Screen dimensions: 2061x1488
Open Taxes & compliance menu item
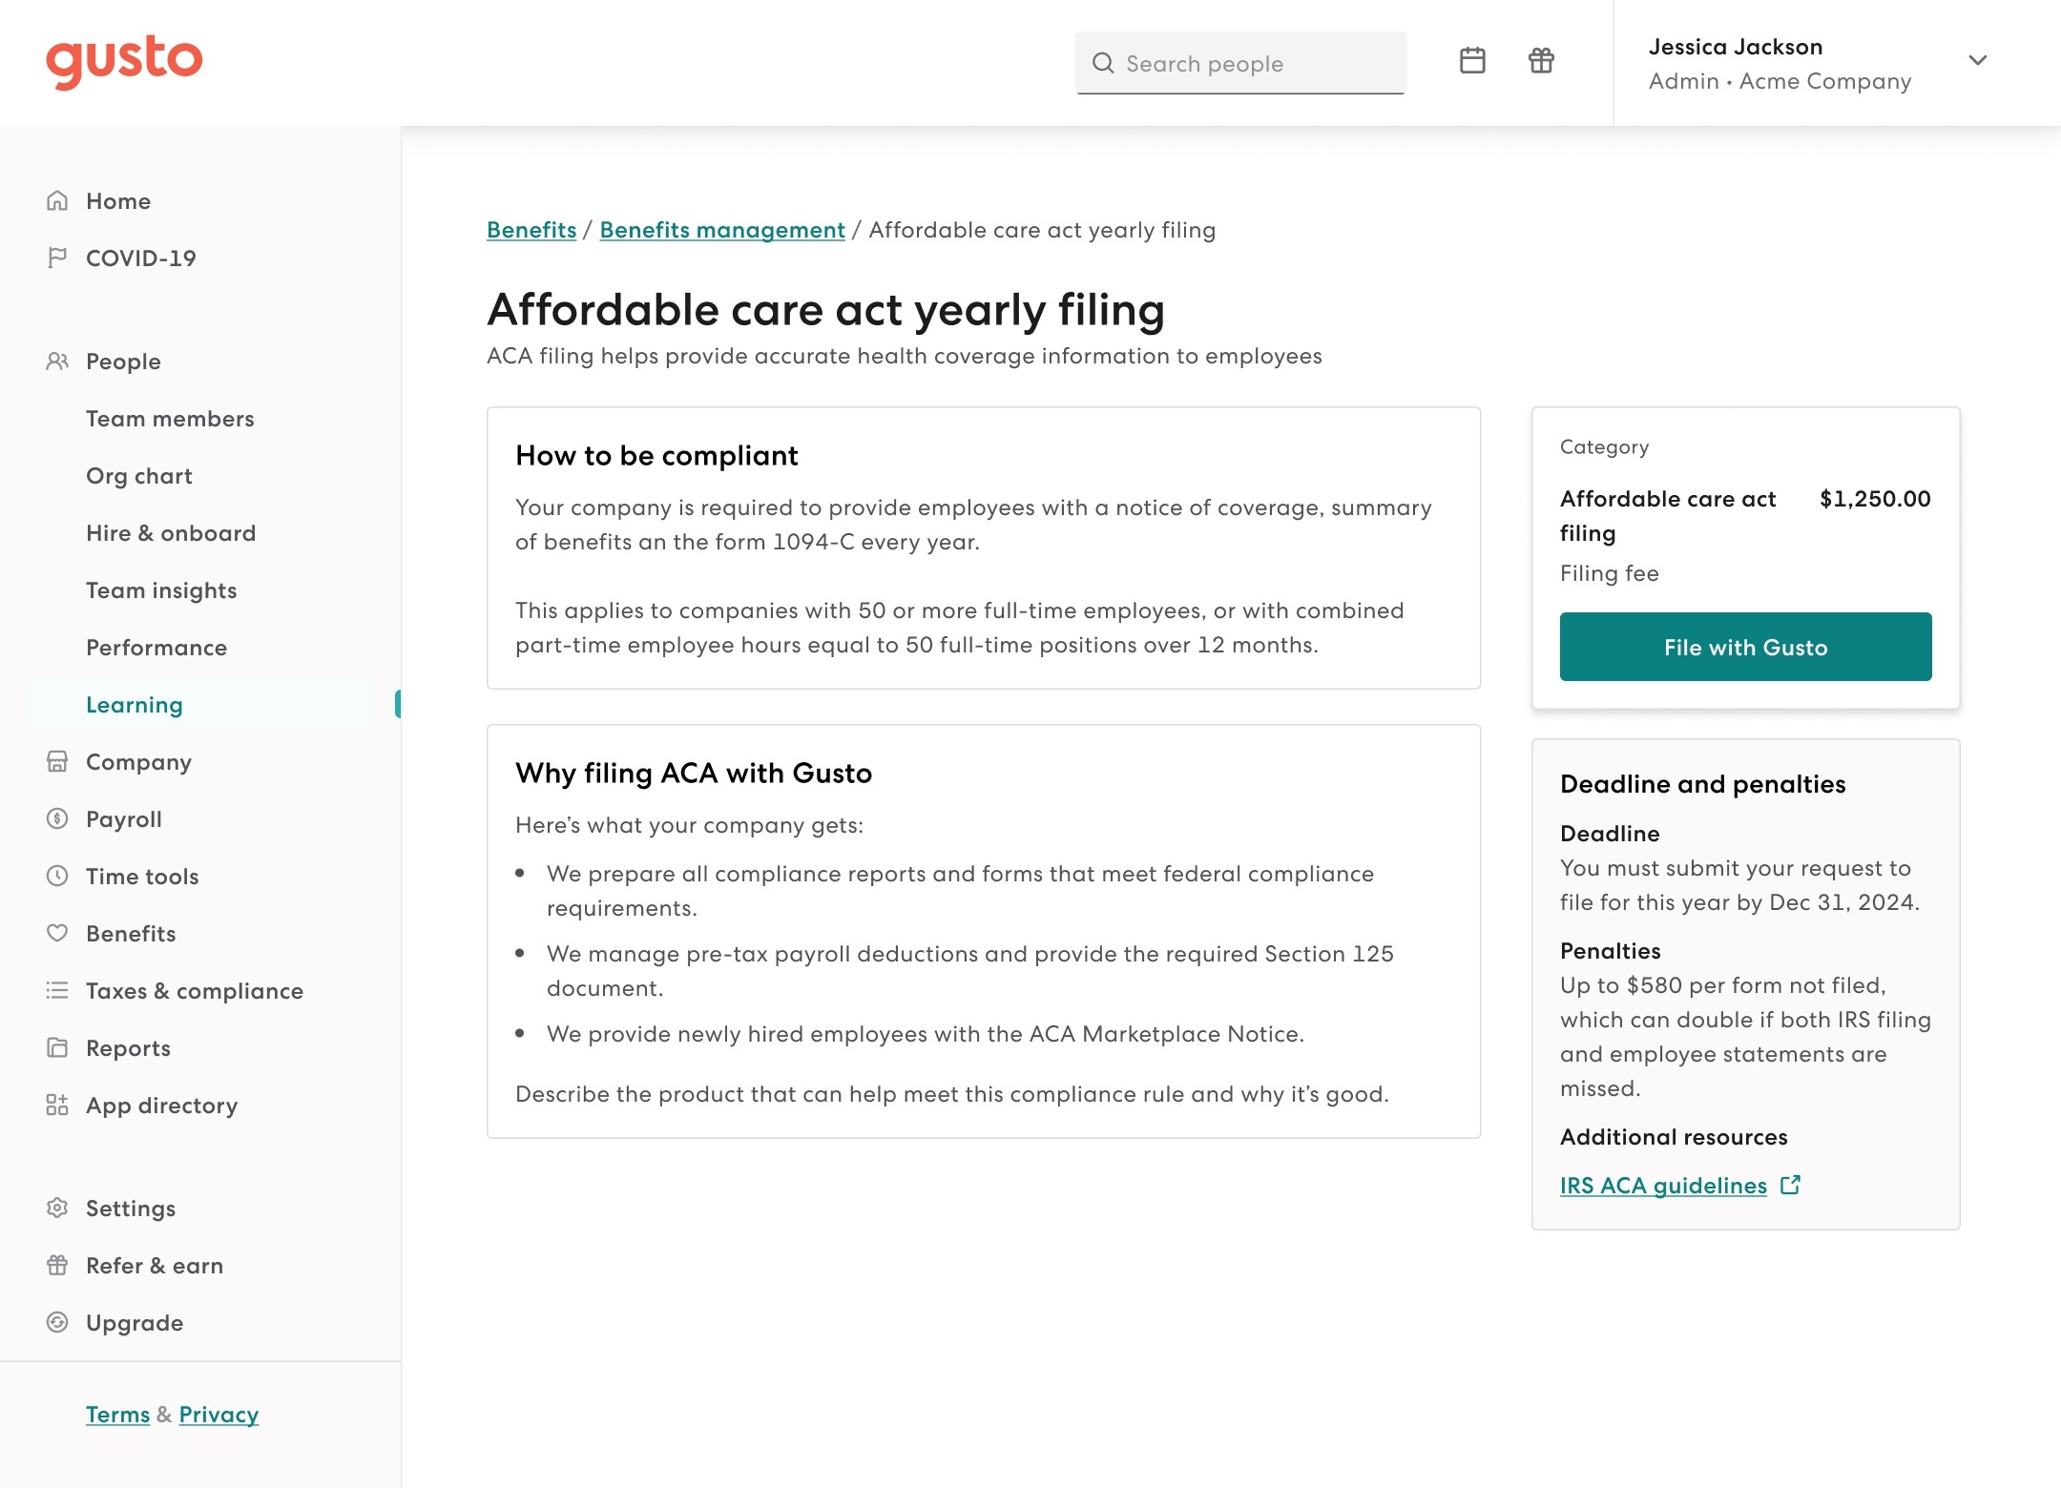point(195,991)
